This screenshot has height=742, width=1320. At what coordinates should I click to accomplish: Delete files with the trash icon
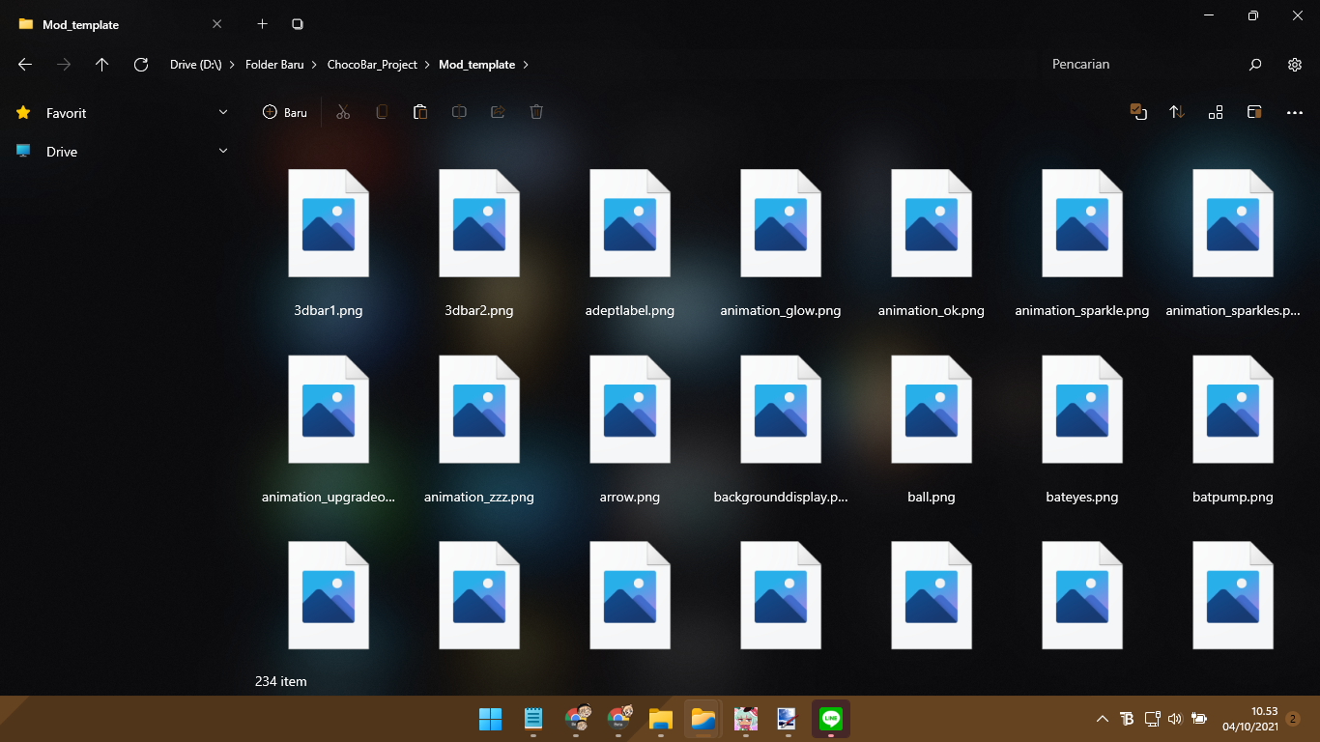pos(536,112)
